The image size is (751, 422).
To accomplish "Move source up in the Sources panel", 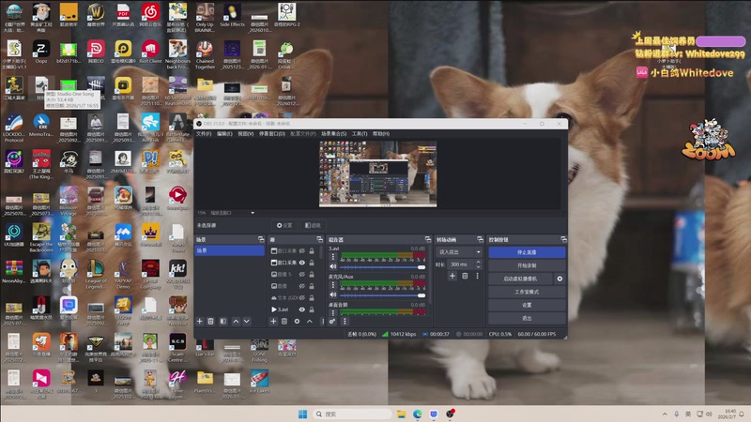I will pos(310,322).
